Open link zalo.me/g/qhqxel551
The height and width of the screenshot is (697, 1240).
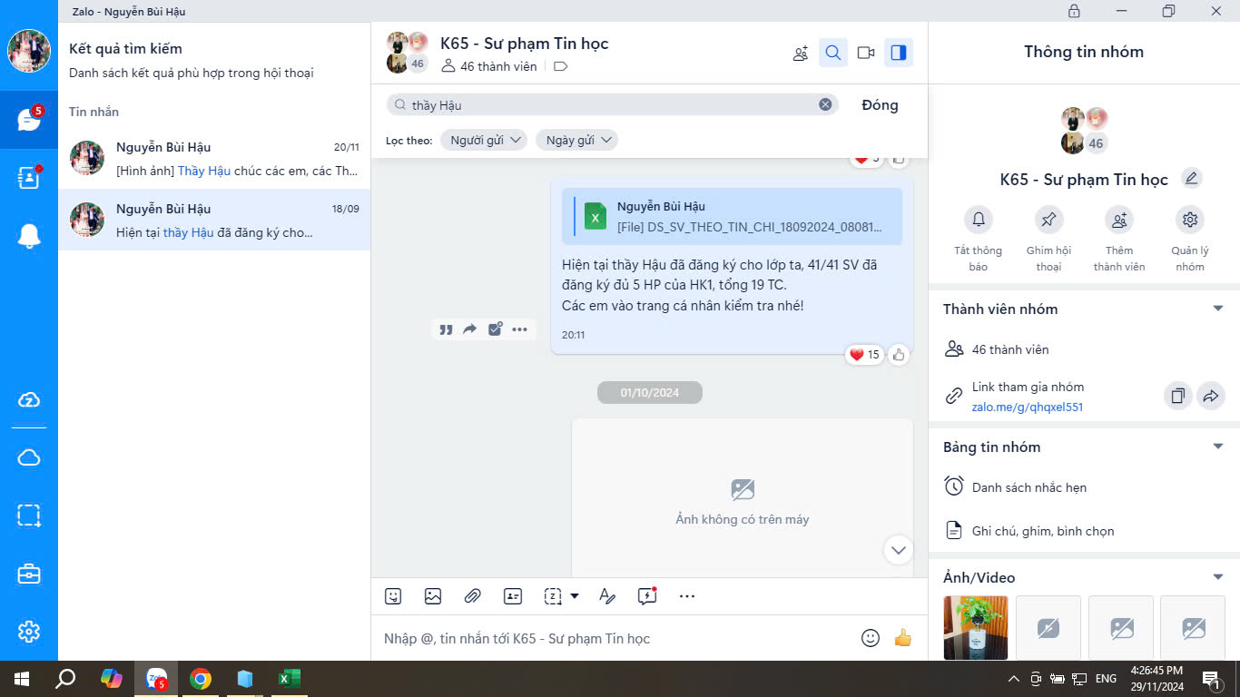[x=1028, y=407]
